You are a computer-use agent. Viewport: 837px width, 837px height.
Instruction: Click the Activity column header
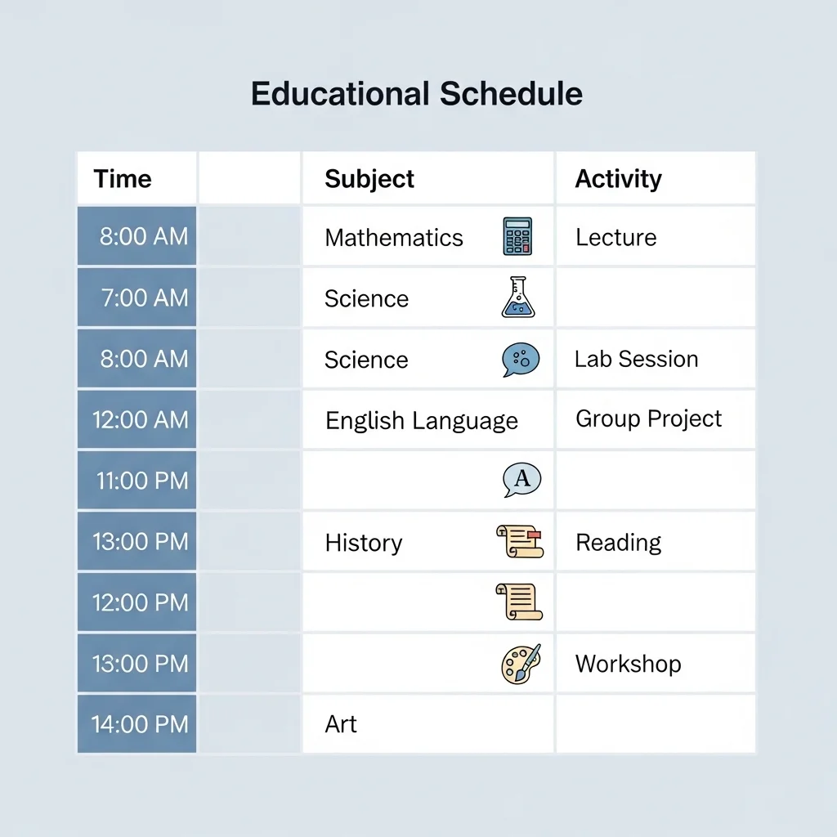618,179
